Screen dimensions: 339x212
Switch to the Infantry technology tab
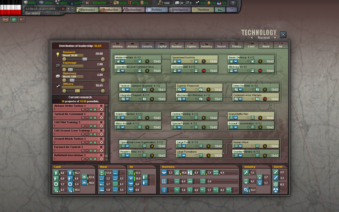(x=118, y=45)
